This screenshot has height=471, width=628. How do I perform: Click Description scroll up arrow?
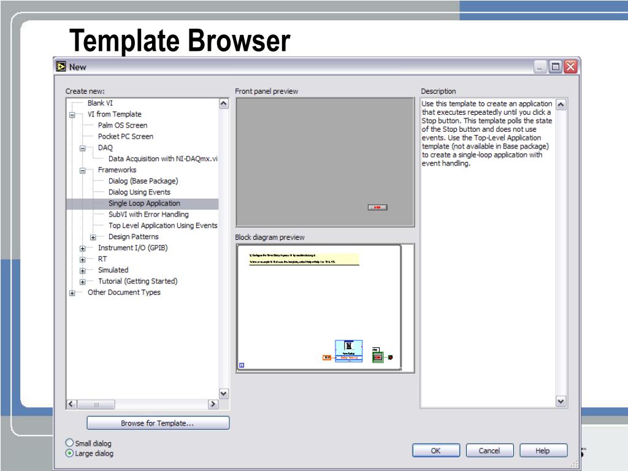561,105
